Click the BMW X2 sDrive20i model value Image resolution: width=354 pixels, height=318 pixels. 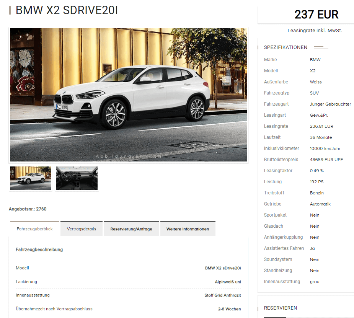click(x=223, y=268)
